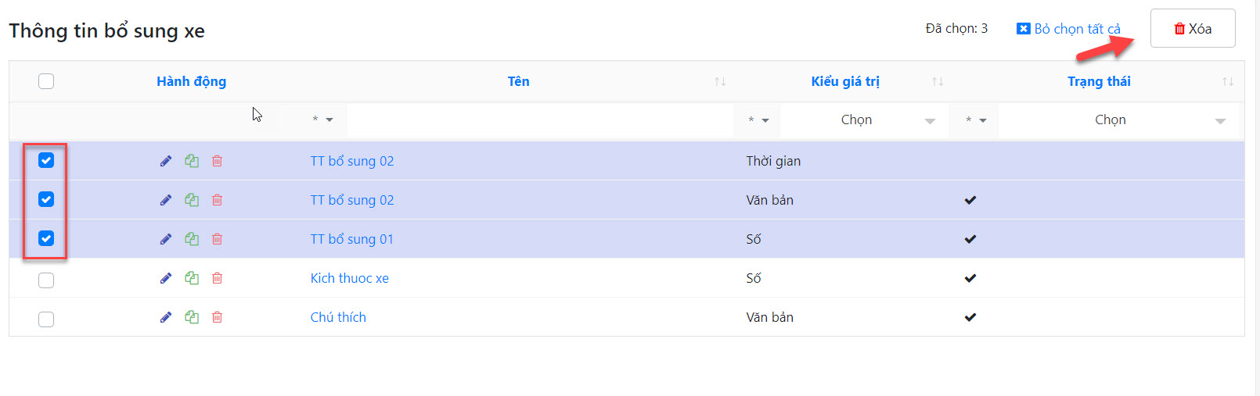Click the sort arrows icon in the Tên column header
This screenshot has height=396, width=1260.
click(720, 81)
